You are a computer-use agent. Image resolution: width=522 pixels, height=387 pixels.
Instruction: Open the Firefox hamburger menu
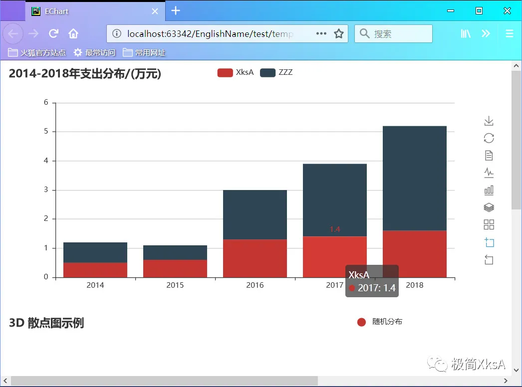tap(510, 33)
